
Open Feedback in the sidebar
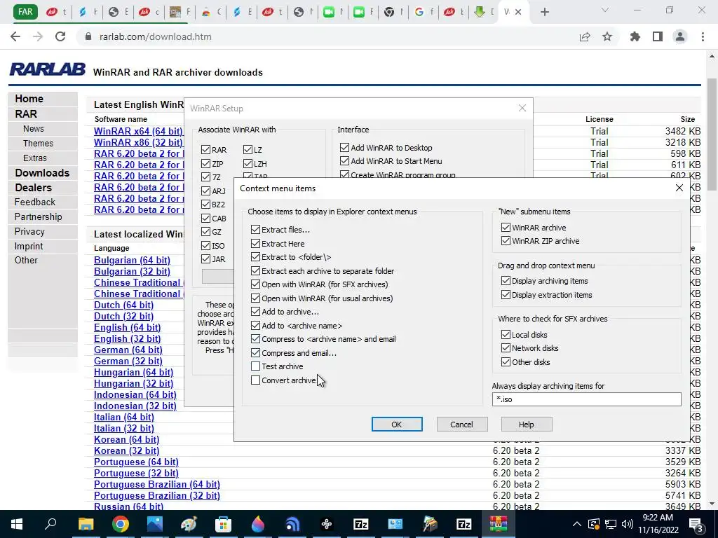click(x=35, y=202)
